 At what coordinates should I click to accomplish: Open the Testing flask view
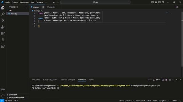tap(3, 40)
